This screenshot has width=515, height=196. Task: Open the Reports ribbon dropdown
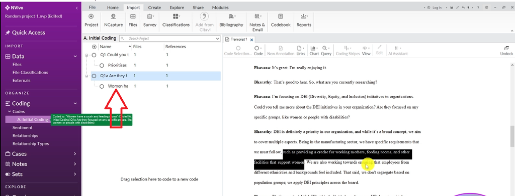[303, 20]
